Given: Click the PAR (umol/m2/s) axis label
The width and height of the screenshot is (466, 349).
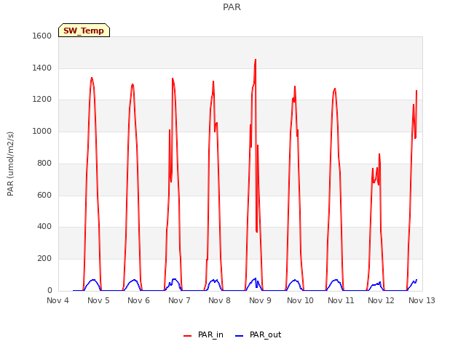Looking at the screenshot, I should click(x=10, y=164).
